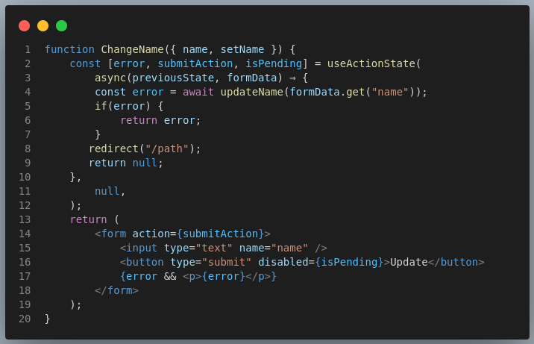Image resolution: width=534 pixels, height=344 pixels.
Task: Click the green maximize dot
Action: coord(62,26)
